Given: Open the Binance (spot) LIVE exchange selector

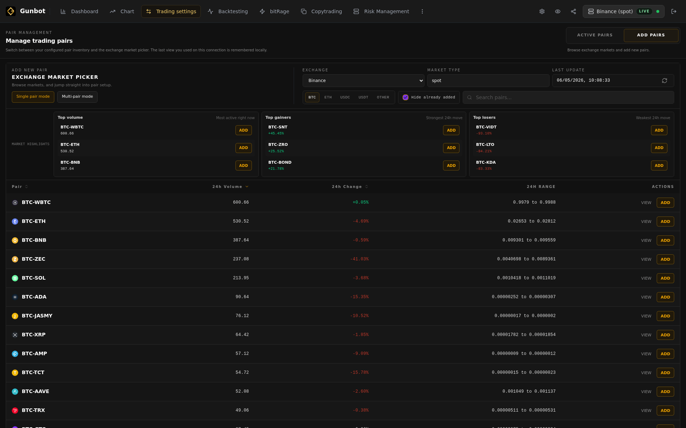Looking at the screenshot, I should (x=623, y=11).
